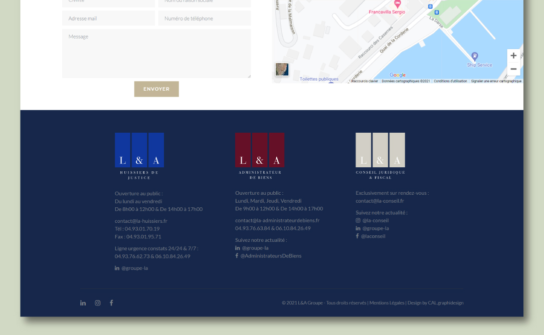The height and width of the screenshot is (335, 544).
Task: Click urgence numbers 04.93.76.62.73 & 06.10.84.26.49
Action: tap(152, 256)
